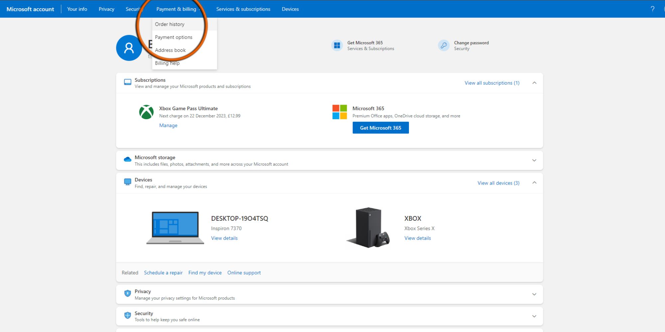Click the Privacy shield icon
The height and width of the screenshot is (332, 665).
[x=127, y=293]
